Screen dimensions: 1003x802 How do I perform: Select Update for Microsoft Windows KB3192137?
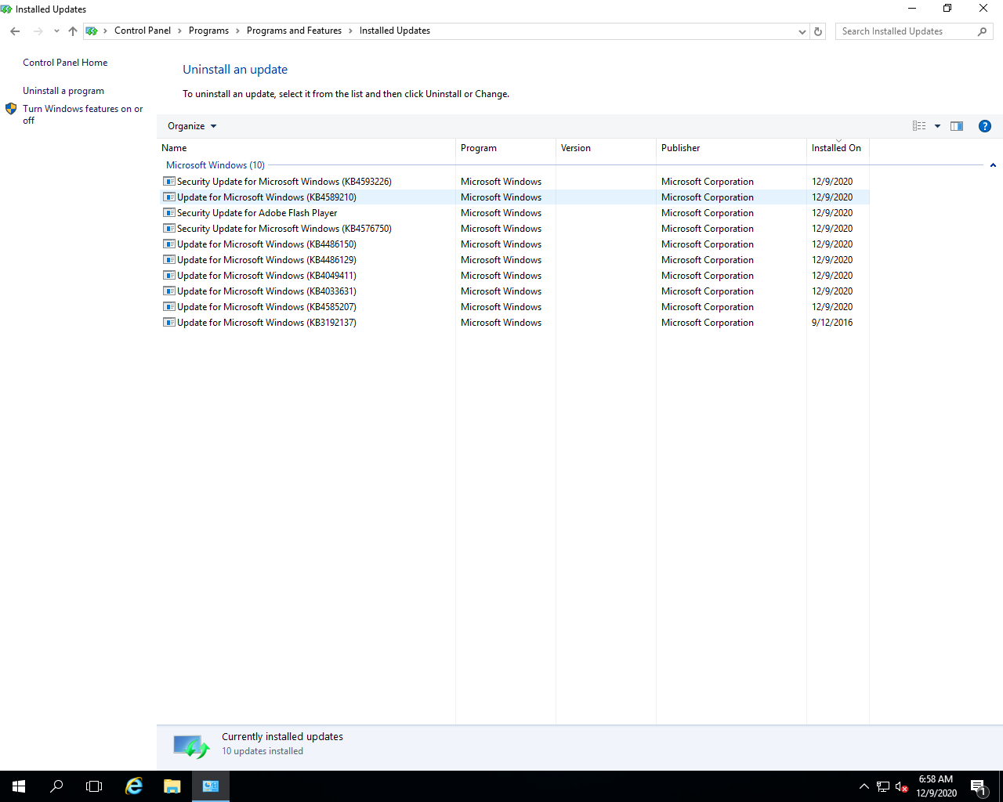512,323
